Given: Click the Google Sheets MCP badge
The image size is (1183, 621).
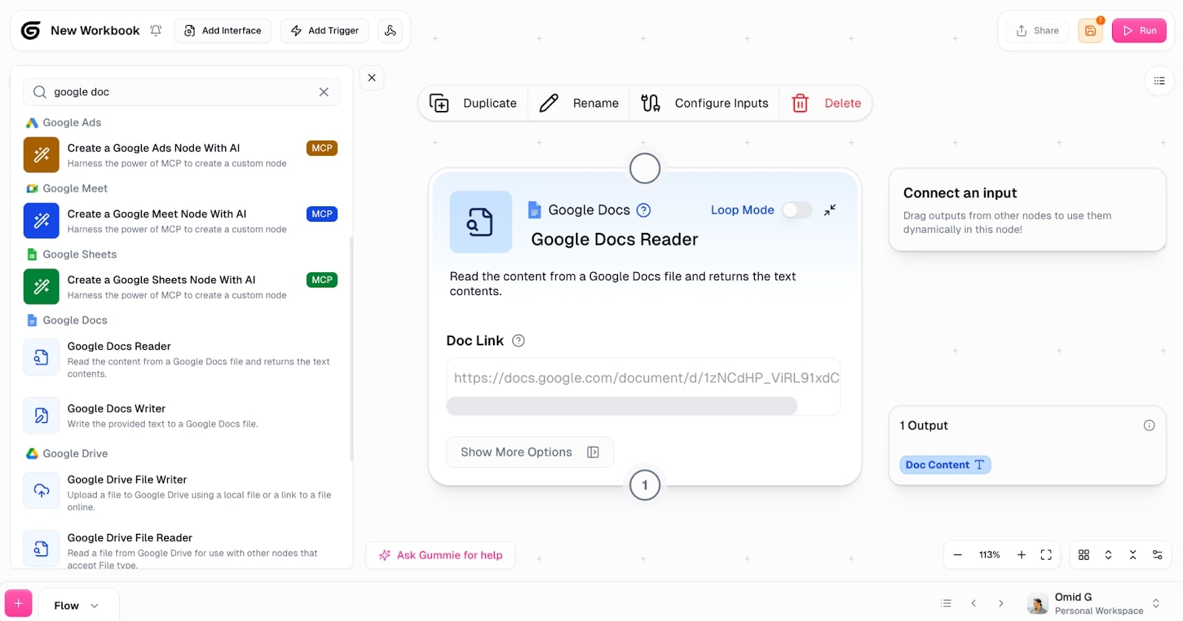Looking at the screenshot, I should coord(322,279).
